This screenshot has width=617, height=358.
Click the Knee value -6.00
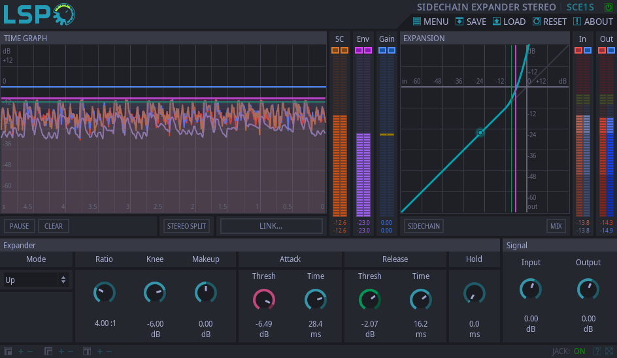(x=155, y=324)
